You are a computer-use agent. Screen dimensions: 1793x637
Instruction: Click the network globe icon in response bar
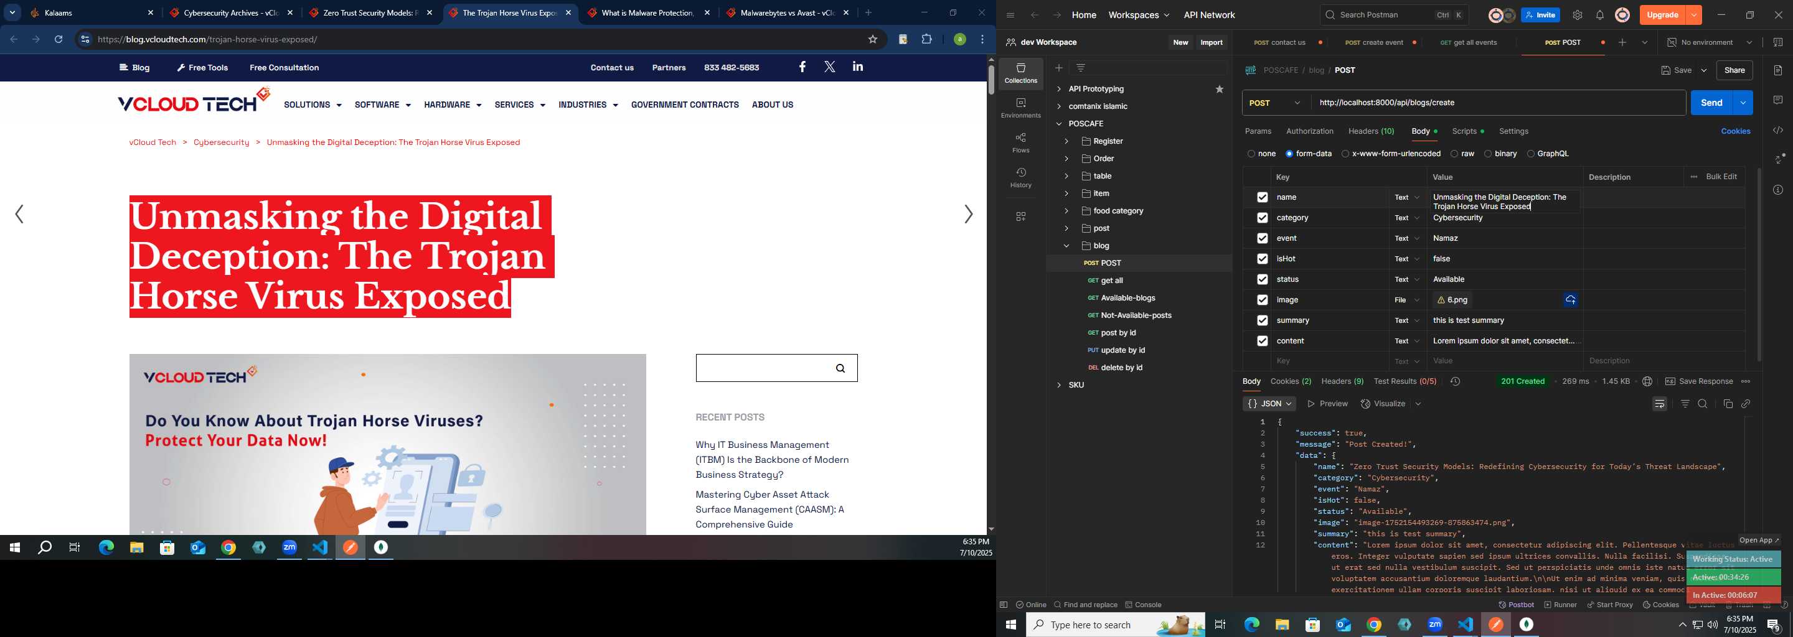coord(1647,381)
